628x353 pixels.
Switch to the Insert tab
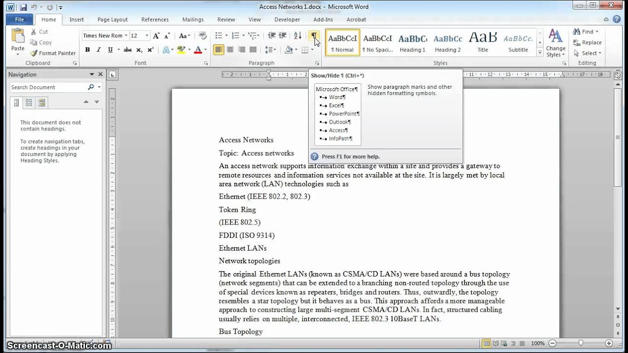point(77,20)
